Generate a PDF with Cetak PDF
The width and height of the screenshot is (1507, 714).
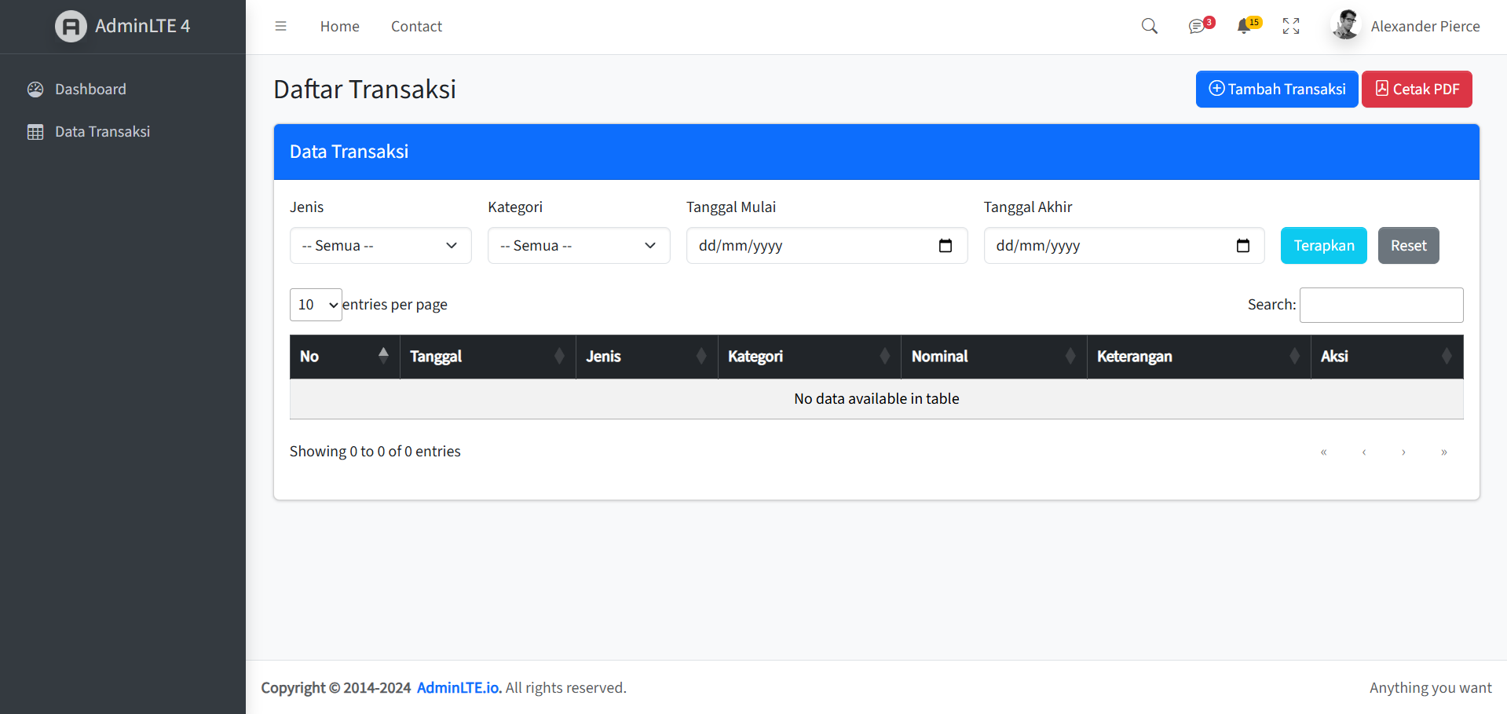(1417, 89)
